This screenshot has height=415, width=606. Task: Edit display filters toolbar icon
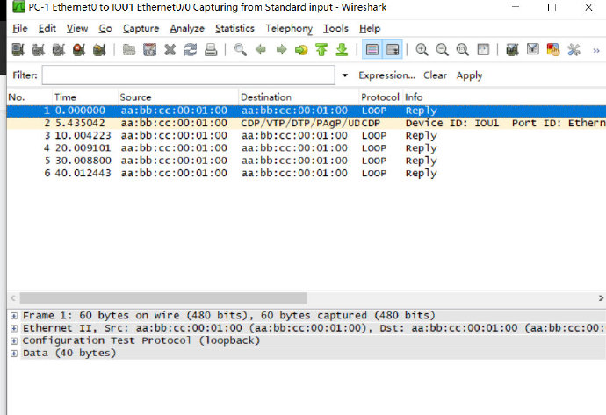point(533,50)
